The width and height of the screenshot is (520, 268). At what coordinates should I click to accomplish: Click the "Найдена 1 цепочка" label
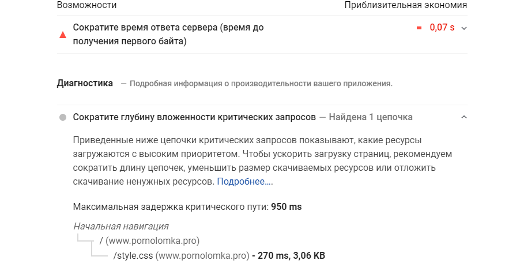[371, 117]
